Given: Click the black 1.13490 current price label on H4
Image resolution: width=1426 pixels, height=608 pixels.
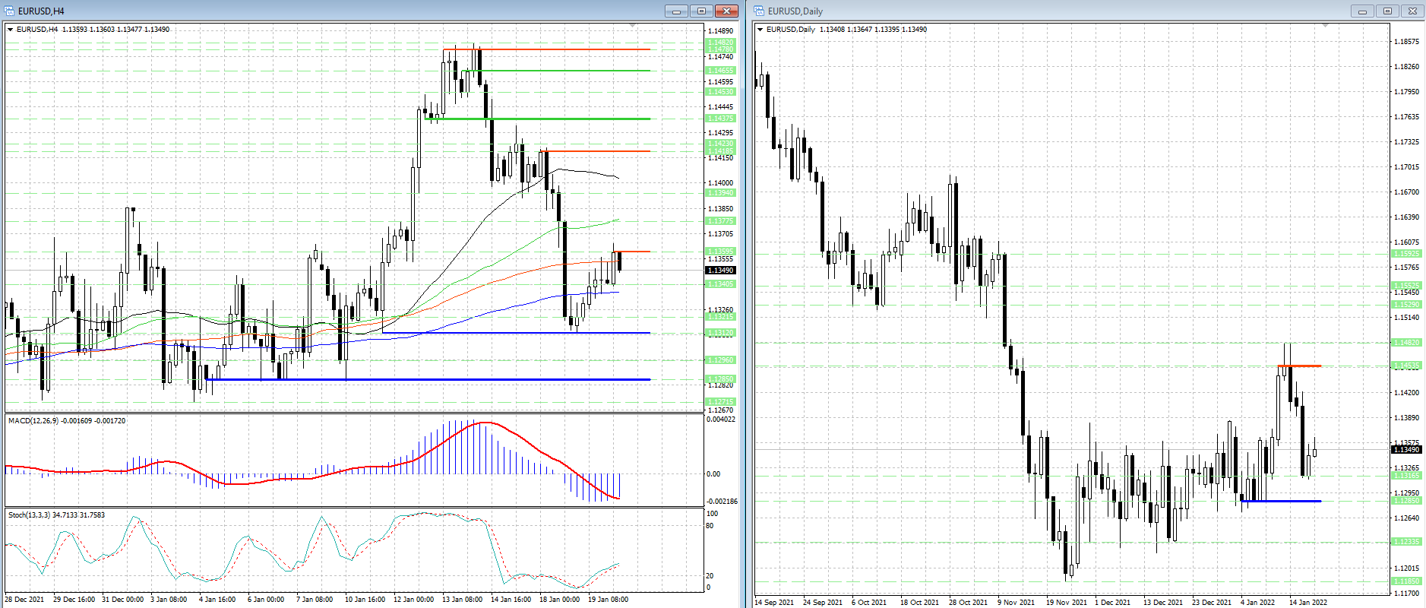Looking at the screenshot, I should (x=720, y=271).
